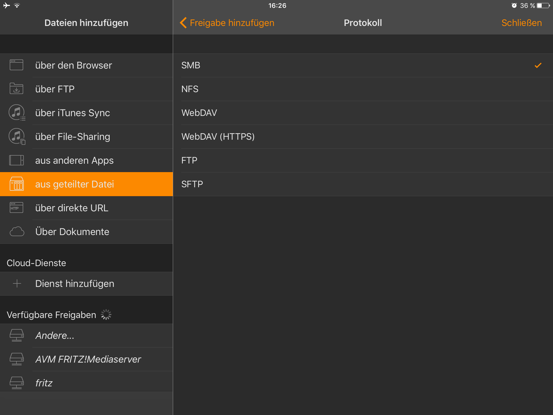This screenshot has width=553, height=415.
Task: Click the browser window icon in sidebar
Action: pyautogui.click(x=16, y=65)
